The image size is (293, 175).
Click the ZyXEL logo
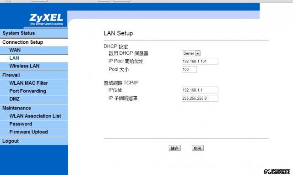tap(46, 19)
